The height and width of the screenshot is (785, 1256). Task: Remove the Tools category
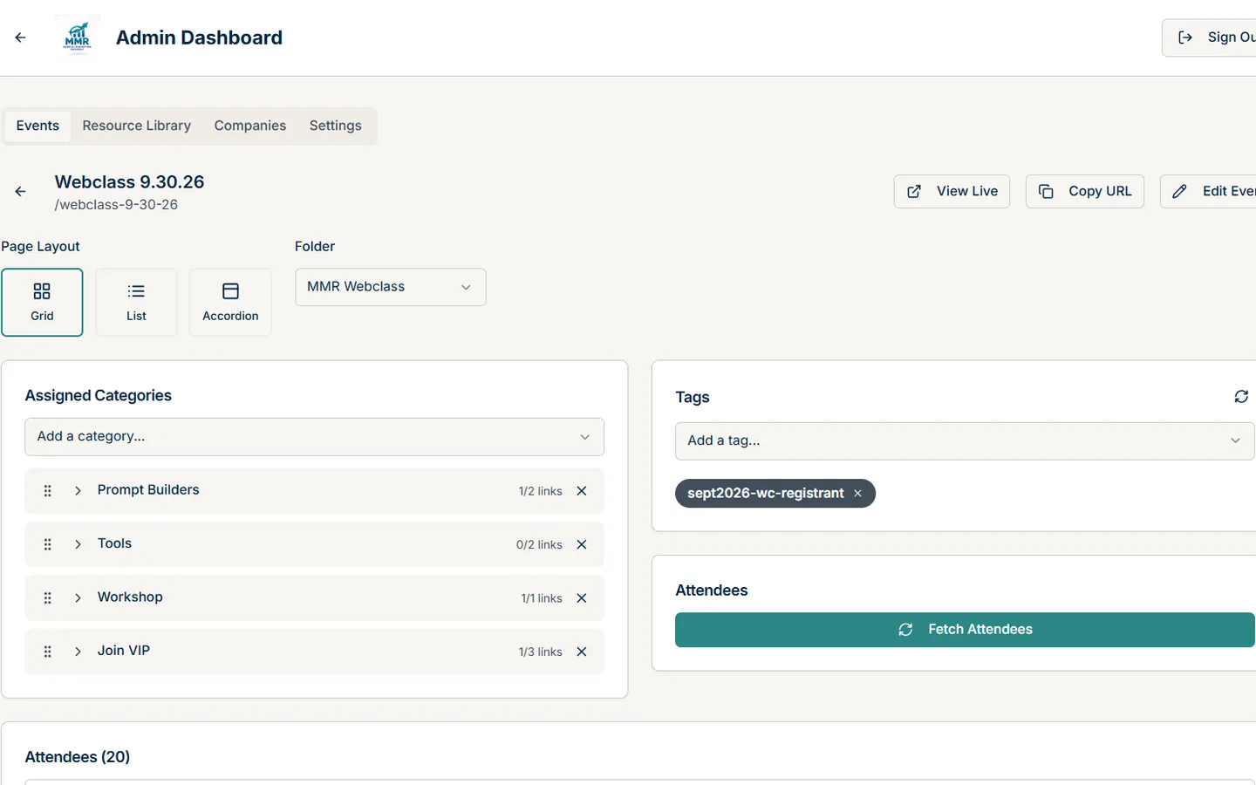(x=582, y=545)
